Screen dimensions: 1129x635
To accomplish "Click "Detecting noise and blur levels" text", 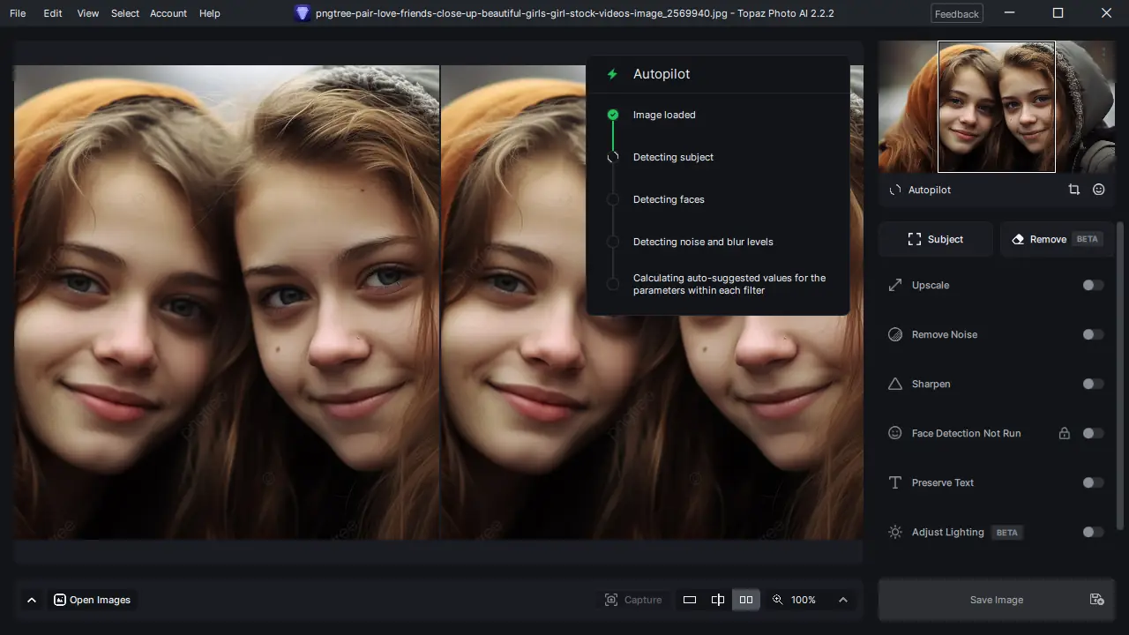I will [703, 242].
